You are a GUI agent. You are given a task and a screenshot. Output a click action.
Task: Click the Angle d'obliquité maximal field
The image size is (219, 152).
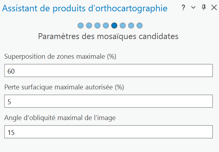coord(109,132)
